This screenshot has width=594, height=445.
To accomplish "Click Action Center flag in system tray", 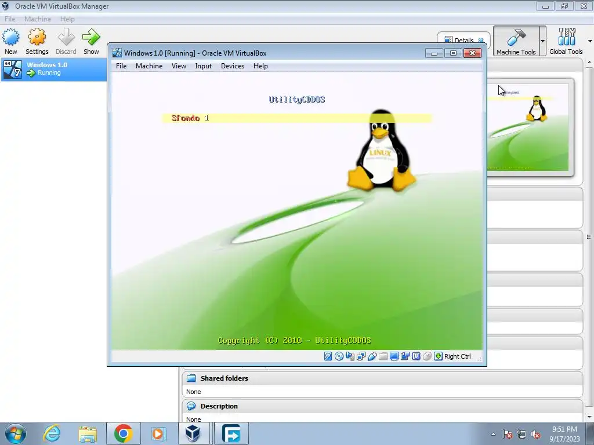I will click(508, 434).
